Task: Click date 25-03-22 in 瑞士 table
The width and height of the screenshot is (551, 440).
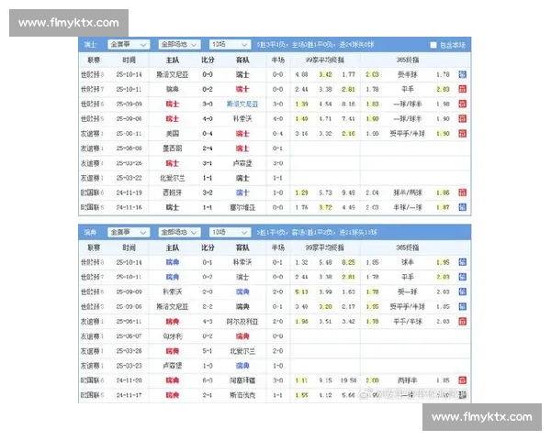Action: [129, 178]
